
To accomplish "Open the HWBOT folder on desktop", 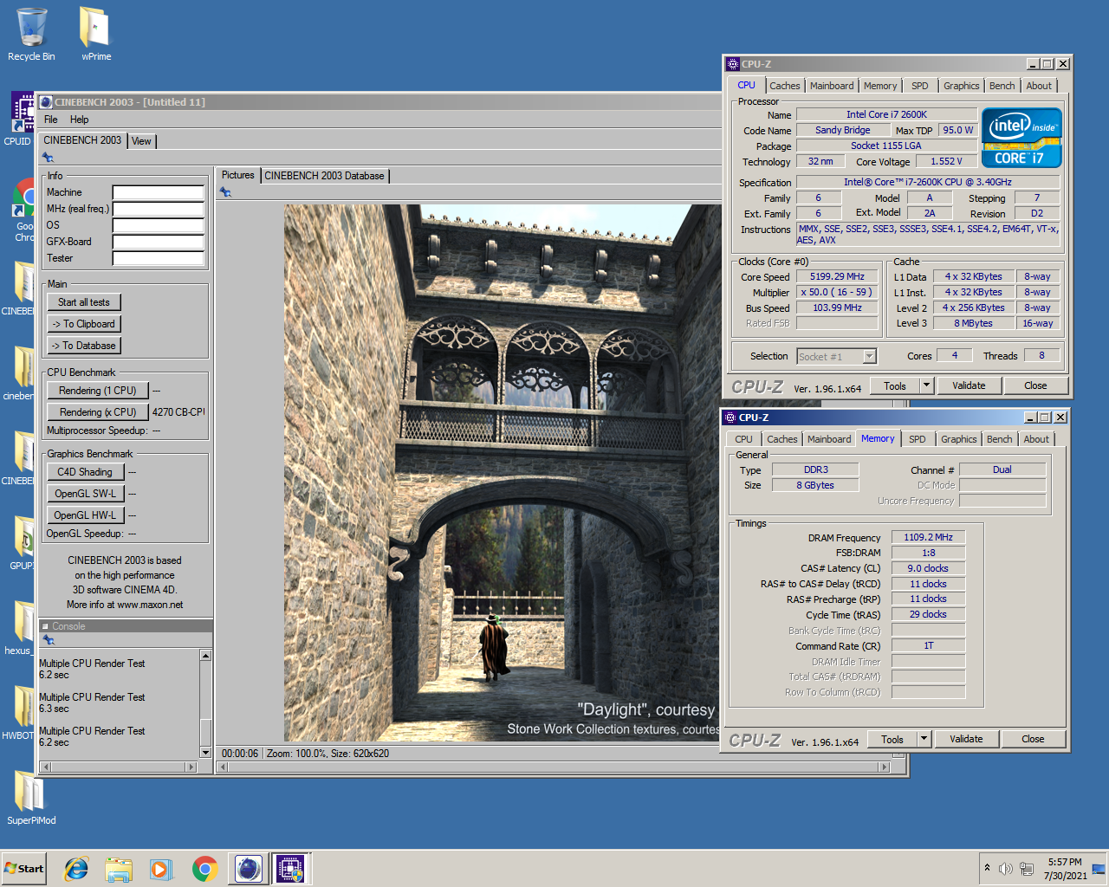I will [x=17, y=713].
